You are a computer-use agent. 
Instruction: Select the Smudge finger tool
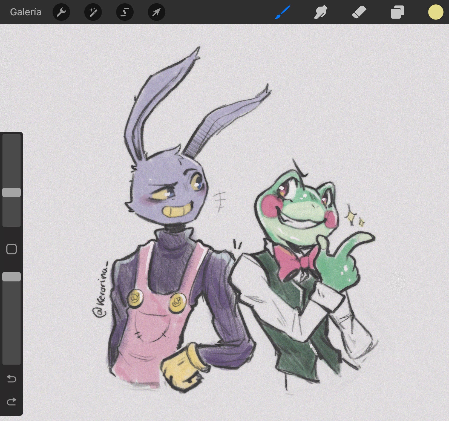click(321, 12)
